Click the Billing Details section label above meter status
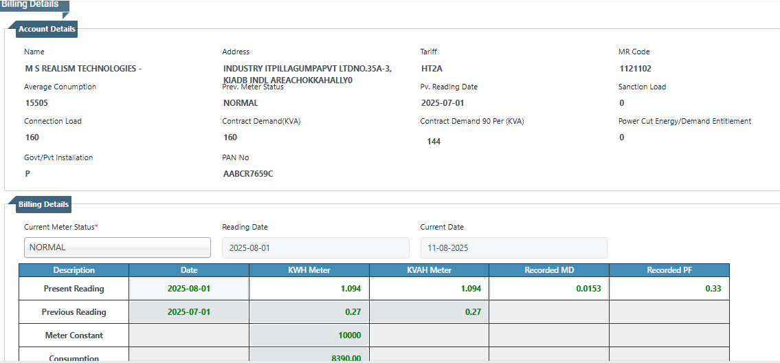780x363 pixels. (x=43, y=204)
